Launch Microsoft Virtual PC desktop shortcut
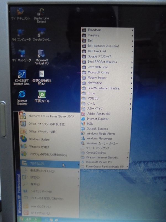 click(x=42, y=57)
